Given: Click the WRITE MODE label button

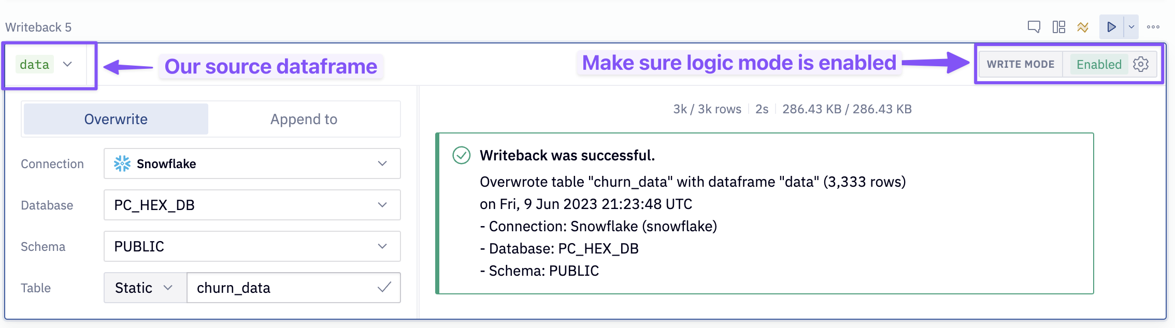Looking at the screenshot, I should [x=1020, y=64].
